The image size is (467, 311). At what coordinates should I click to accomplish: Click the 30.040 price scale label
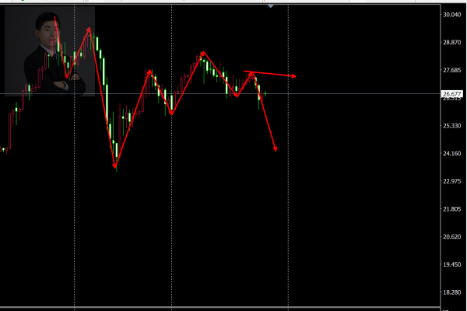coord(451,15)
